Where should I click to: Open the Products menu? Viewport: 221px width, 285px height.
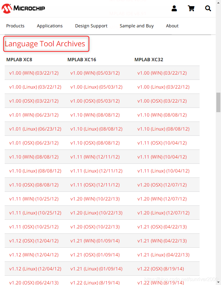[15, 26]
